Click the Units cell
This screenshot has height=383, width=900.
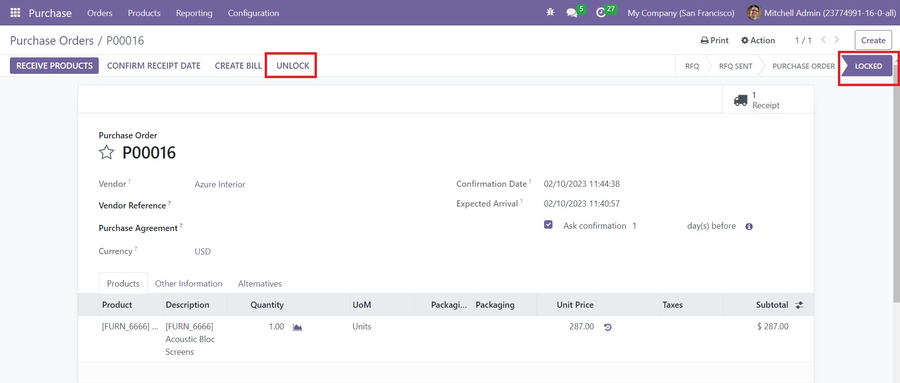pos(362,327)
